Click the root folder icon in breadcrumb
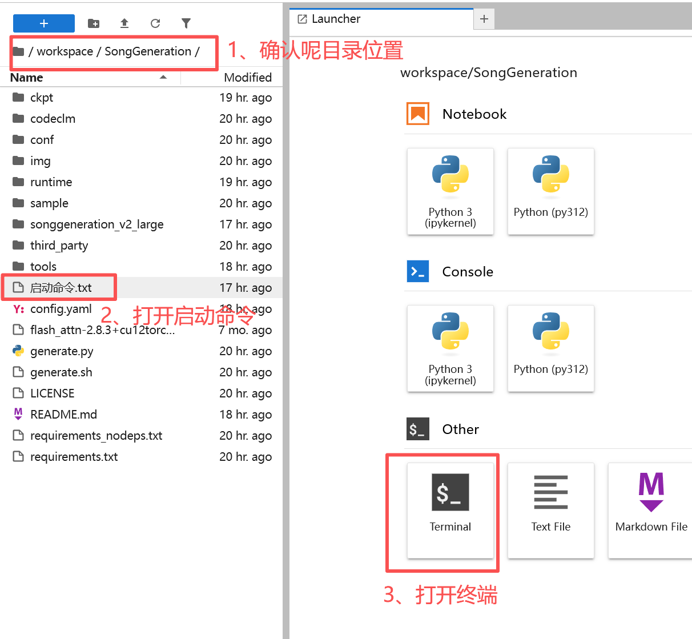692x639 pixels. [18, 51]
